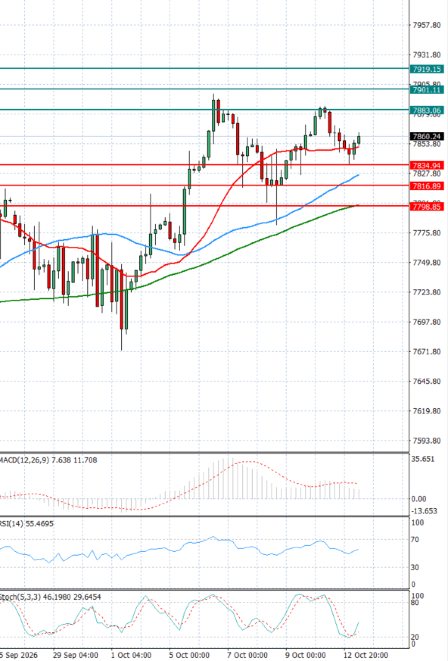The width and height of the screenshot is (448, 661).
Task: Select the -13.653 MACD scale value
Action: 424,511
